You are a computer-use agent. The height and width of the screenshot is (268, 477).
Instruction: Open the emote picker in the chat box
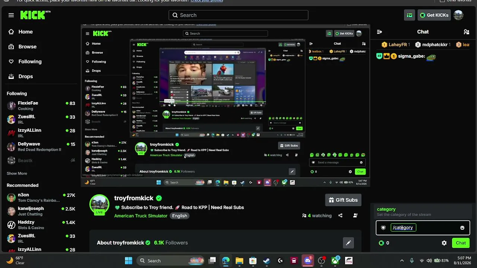click(462, 228)
